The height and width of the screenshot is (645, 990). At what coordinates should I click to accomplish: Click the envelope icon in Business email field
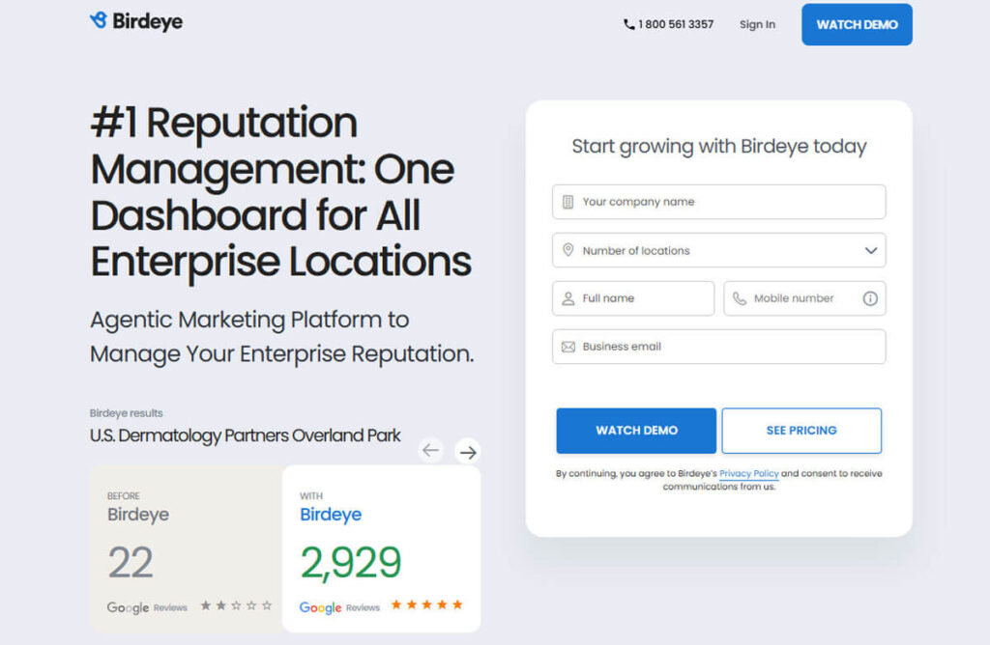coord(568,347)
